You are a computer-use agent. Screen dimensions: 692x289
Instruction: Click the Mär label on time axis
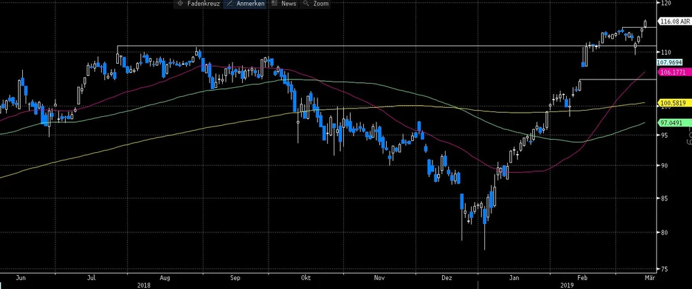click(649, 277)
